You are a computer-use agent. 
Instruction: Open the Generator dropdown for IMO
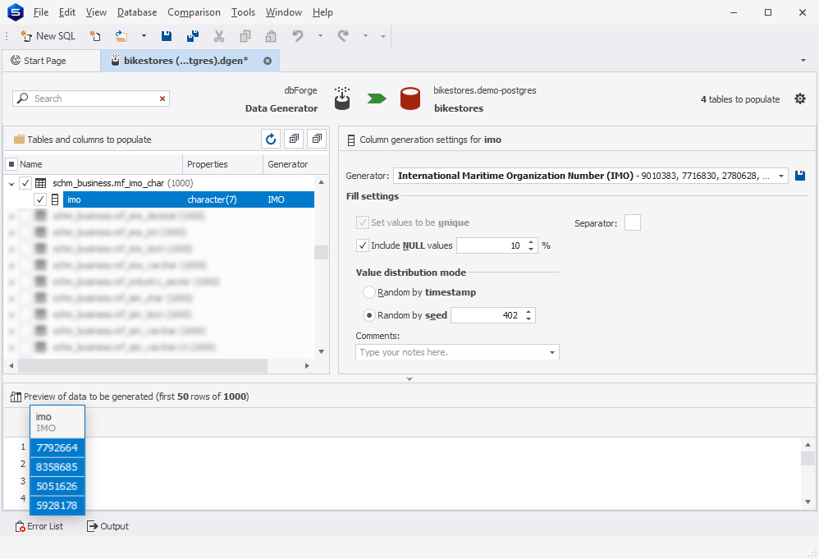click(781, 176)
